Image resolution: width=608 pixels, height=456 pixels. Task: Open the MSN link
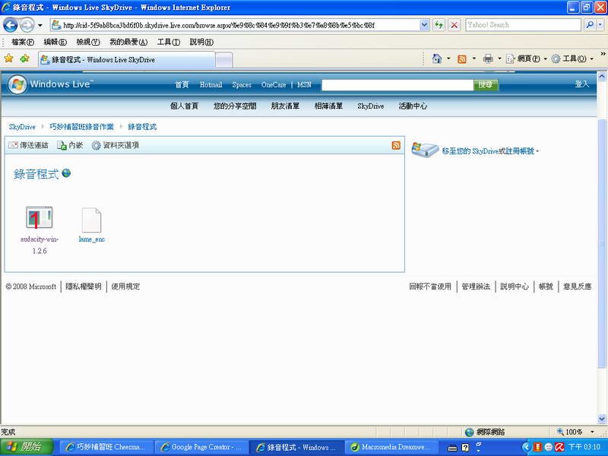click(305, 84)
